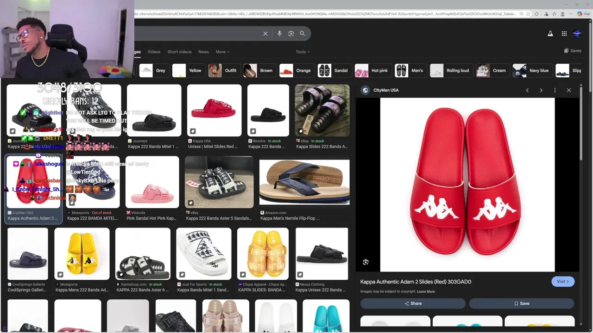Click the 'Kappa Men's Nemile Flip-Flop' caption
This screenshot has width=593, height=333.
(x=290, y=218)
